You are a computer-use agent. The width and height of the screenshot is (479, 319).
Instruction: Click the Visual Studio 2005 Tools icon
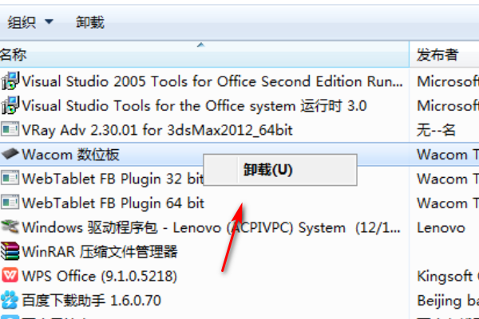click(x=10, y=81)
